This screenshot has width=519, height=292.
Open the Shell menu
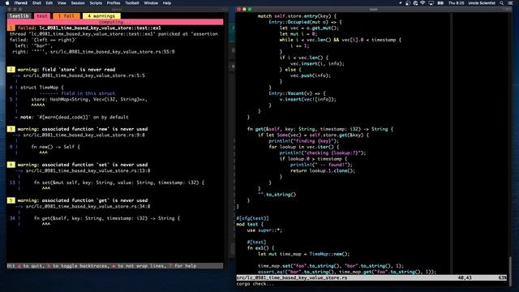point(36,3)
